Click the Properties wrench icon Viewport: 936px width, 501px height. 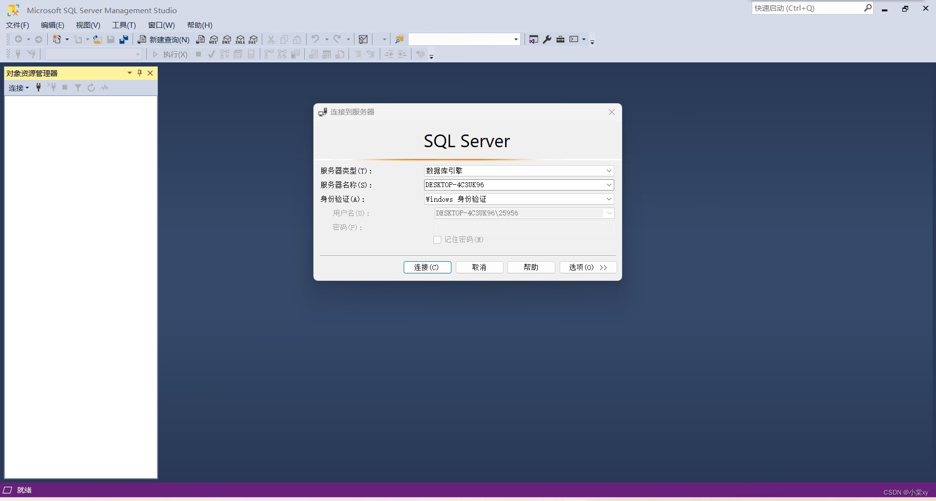(x=547, y=39)
